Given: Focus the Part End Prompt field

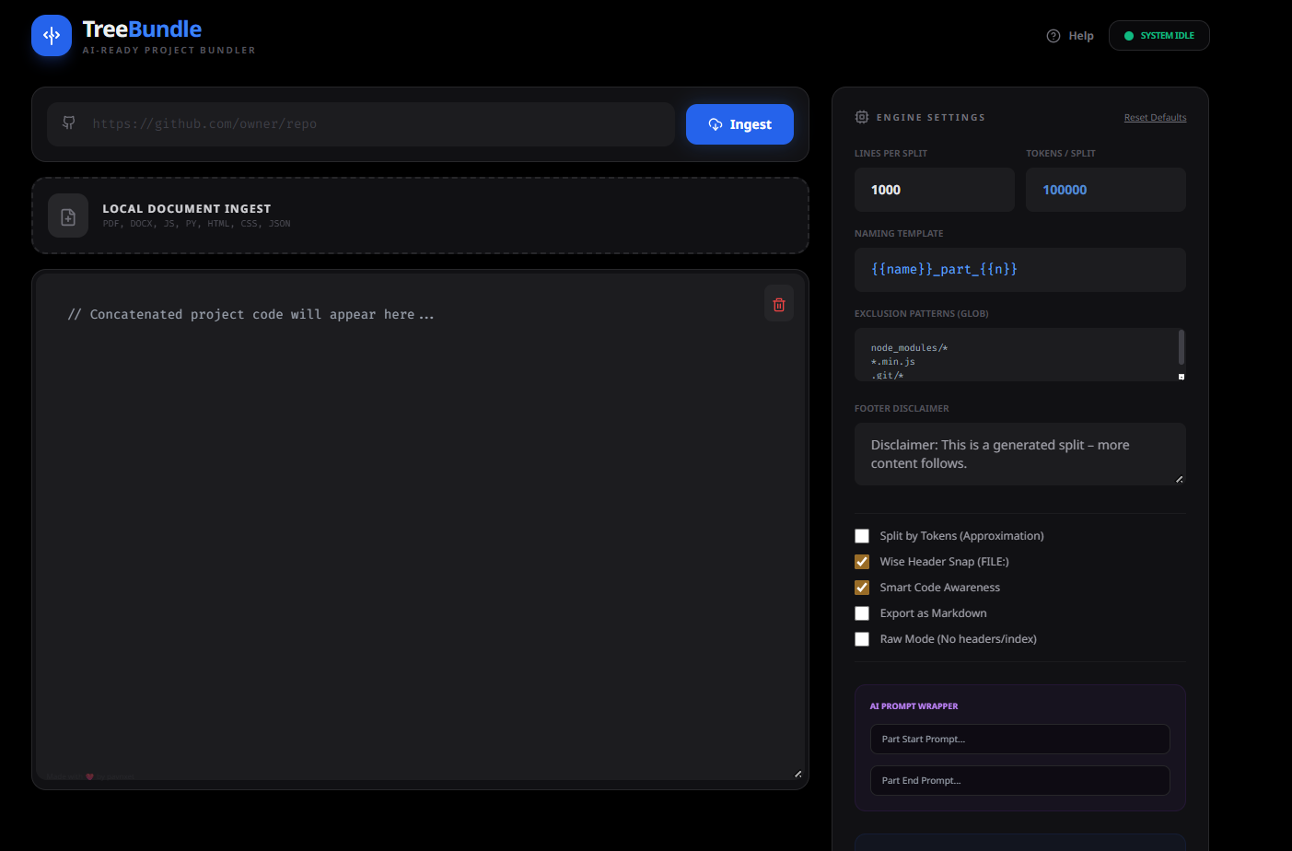Looking at the screenshot, I should pyautogui.click(x=1019, y=781).
